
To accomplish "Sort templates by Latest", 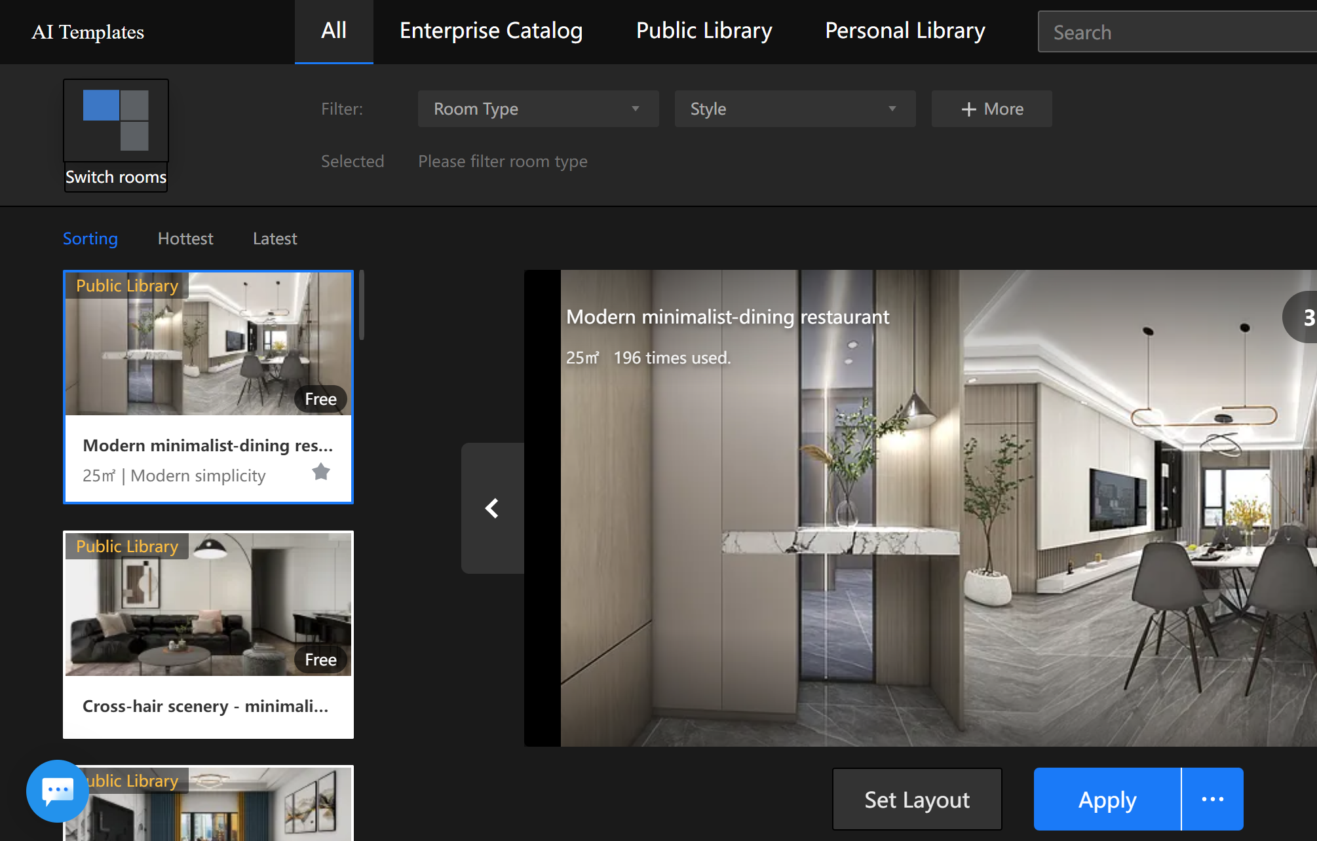I will pyautogui.click(x=275, y=238).
